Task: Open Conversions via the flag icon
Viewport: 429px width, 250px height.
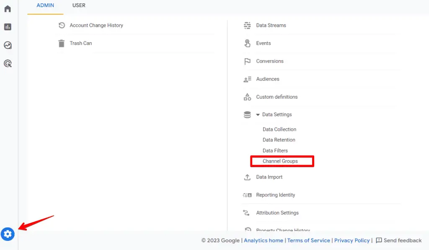Action: coord(269,61)
